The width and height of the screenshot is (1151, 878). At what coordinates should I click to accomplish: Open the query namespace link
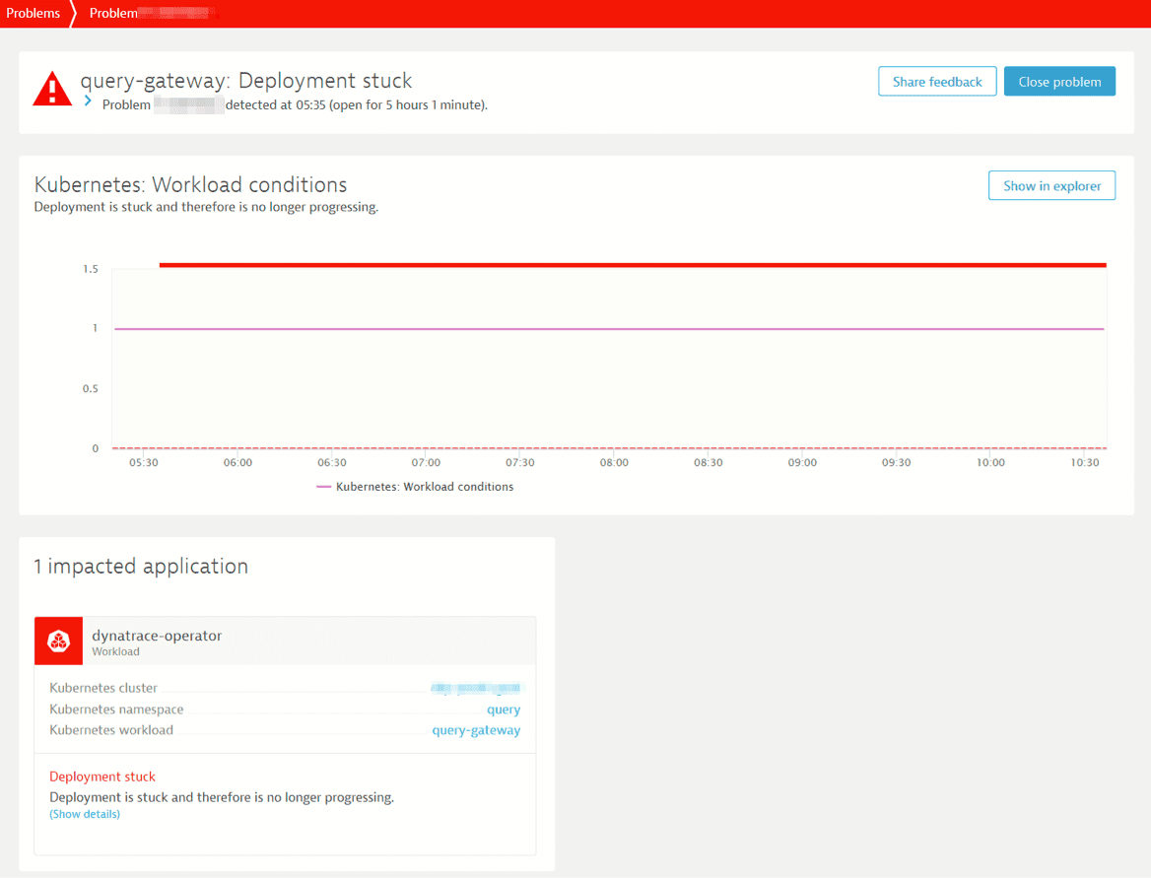pos(504,709)
